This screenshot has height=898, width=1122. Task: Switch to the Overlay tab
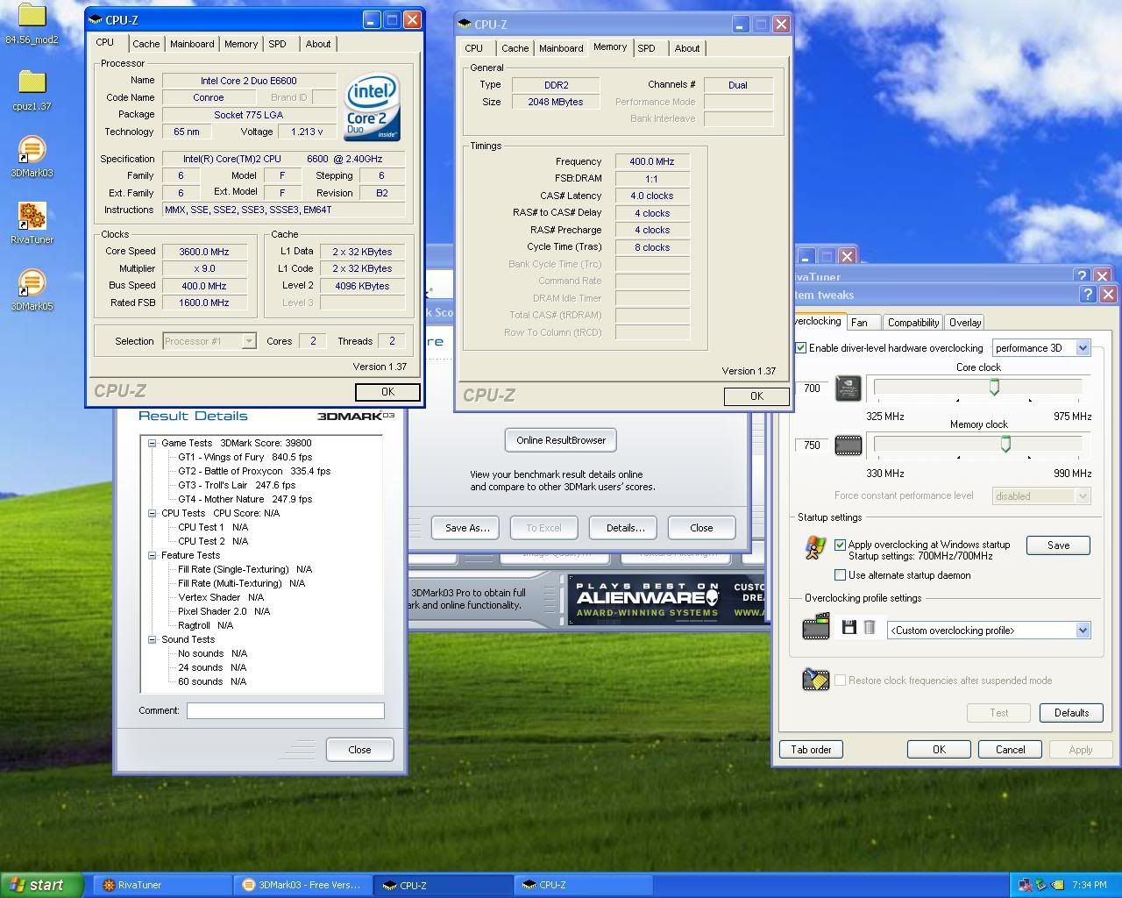point(965,323)
